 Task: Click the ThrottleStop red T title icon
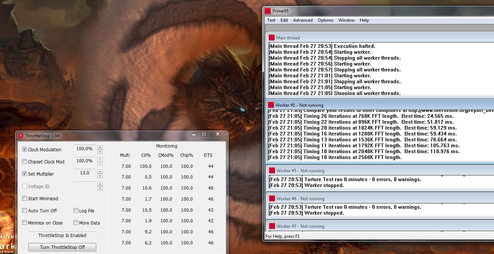tap(21, 136)
